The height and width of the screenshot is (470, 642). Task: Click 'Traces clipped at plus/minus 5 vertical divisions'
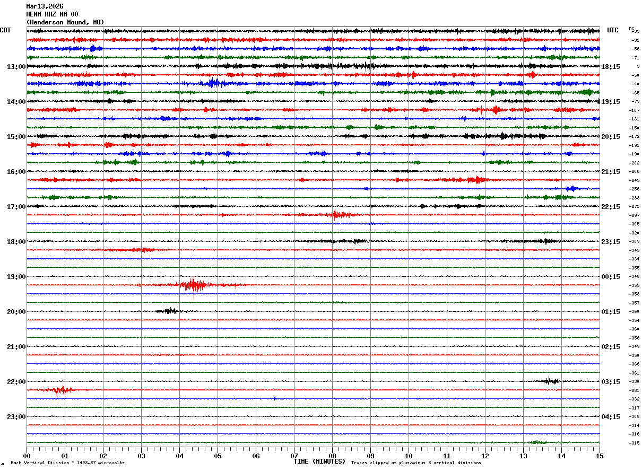[x=416, y=463]
